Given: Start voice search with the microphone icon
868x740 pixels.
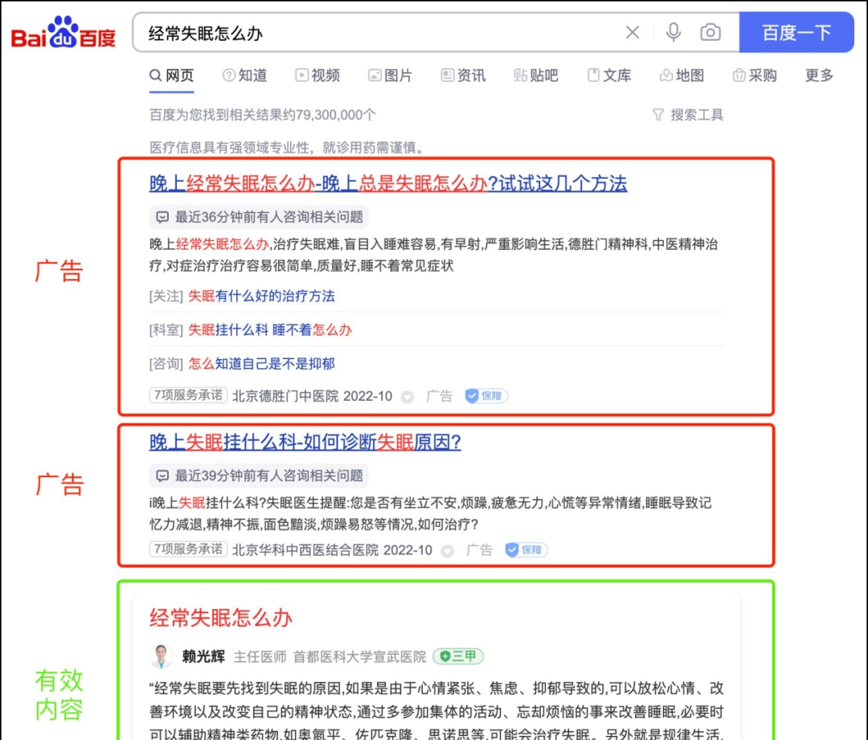Looking at the screenshot, I should tap(674, 33).
